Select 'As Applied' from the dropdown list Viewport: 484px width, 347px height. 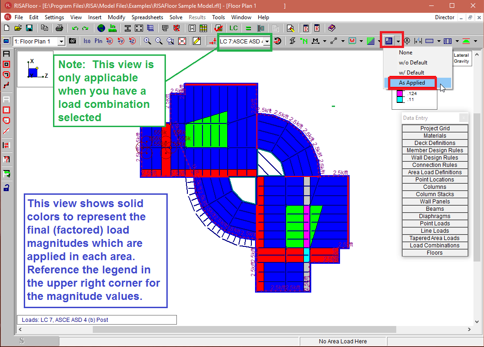point(412,83)
